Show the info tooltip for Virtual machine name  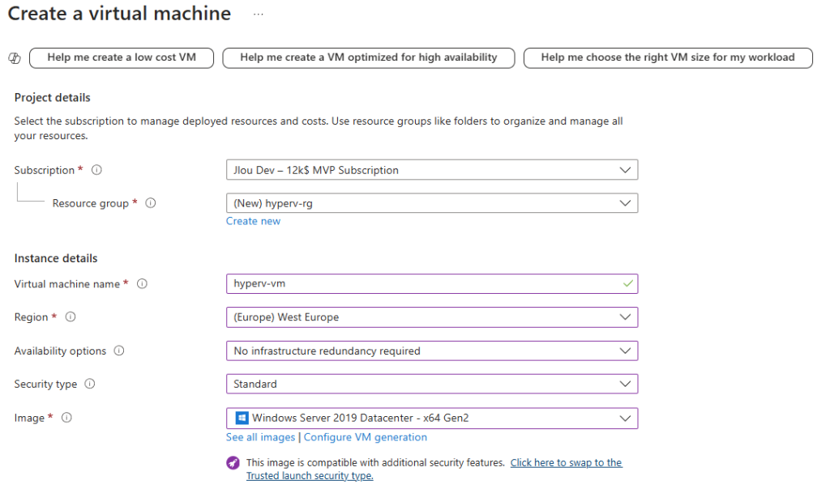[143, 284]
